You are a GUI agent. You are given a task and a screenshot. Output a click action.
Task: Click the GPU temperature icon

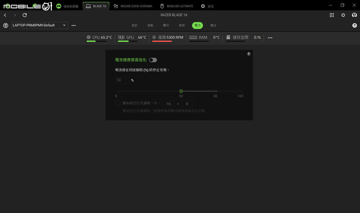click(121, 37)
